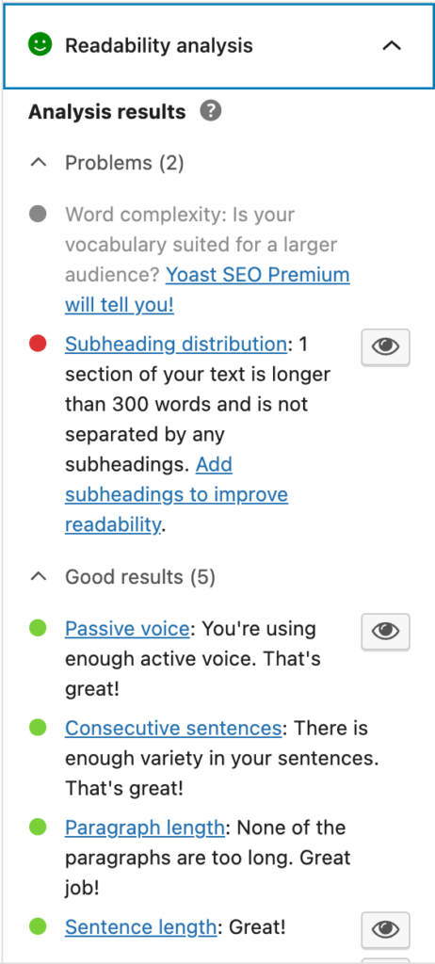
Task: Toggle highlight eye for Sentence length
Action: tap(385, 930)
